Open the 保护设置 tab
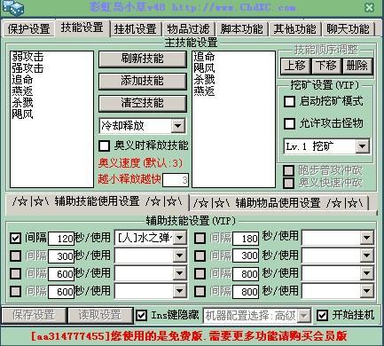This screenshot has width=384, height=346. click(x=28, y=29)
